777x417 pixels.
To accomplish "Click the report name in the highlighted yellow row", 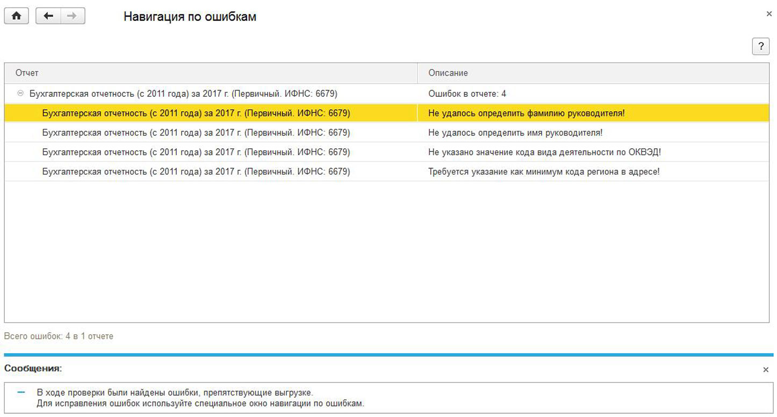I will [196, 113].
